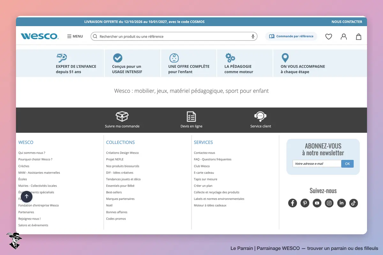Open Tapis sur mesure link
This screenshot has width=383, height=255.
pyautogui.click(x=206, y=179)
